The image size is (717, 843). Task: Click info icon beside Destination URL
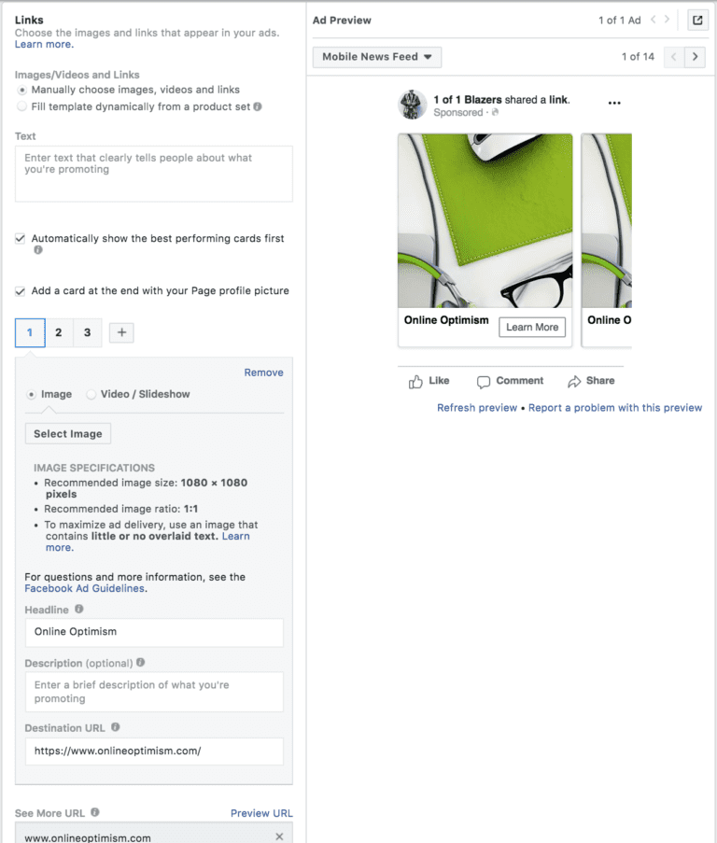115,727
